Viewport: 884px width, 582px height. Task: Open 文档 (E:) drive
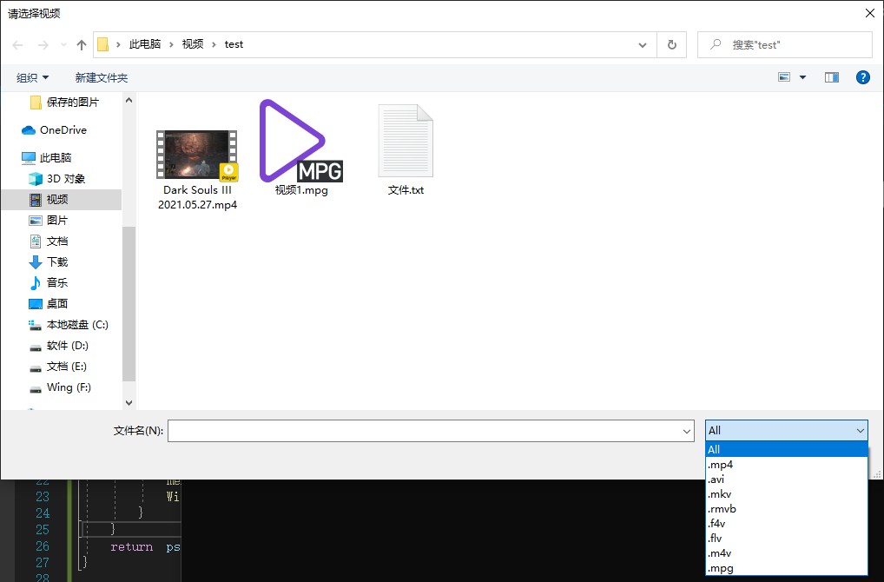click(x=57, y=367)
